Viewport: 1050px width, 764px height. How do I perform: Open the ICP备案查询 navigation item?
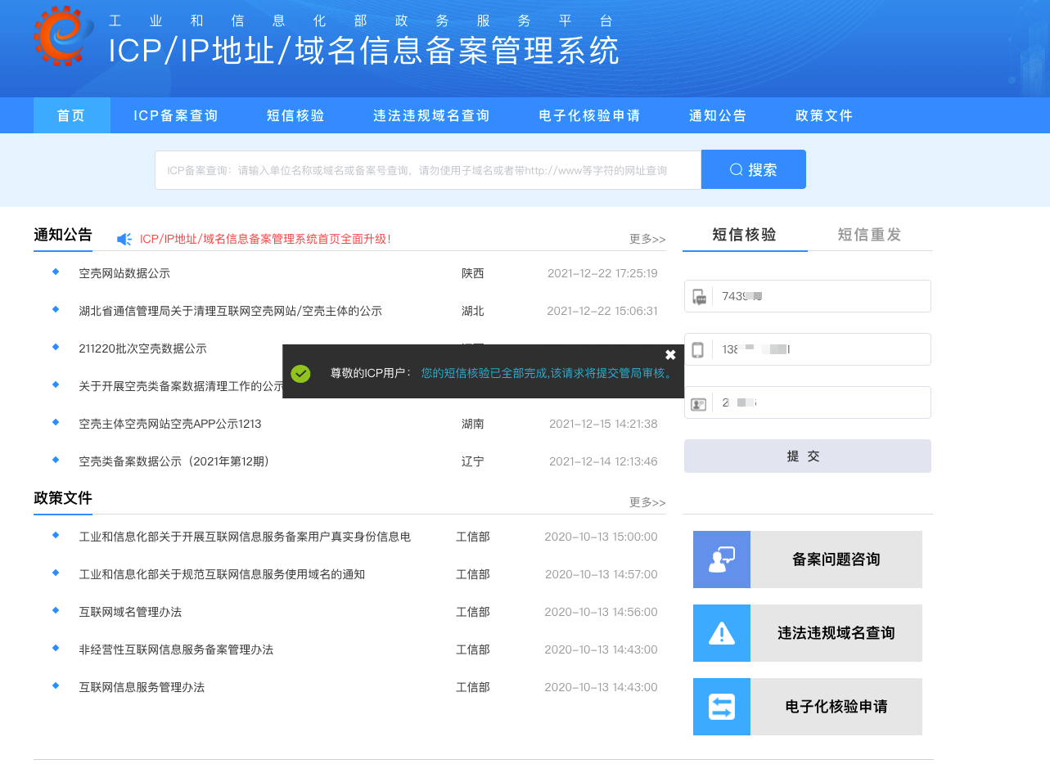176,115
